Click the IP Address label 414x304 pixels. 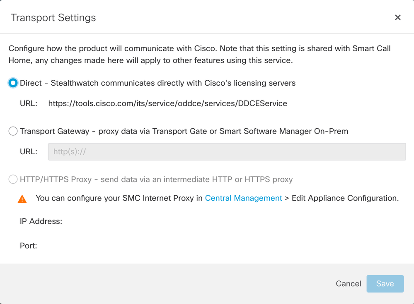coord(41,221)
